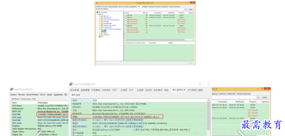The image size is (285, 136).
Task: Click Jump button in bottom-right PowerTool window
Action: 265,98
